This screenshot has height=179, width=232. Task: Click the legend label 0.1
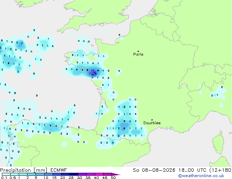point(4,178)
